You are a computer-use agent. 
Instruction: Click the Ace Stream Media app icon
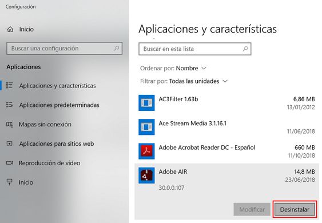tap(146, 127)
